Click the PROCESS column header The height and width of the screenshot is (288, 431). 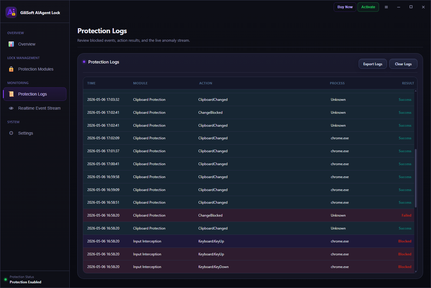coord(337,83)
